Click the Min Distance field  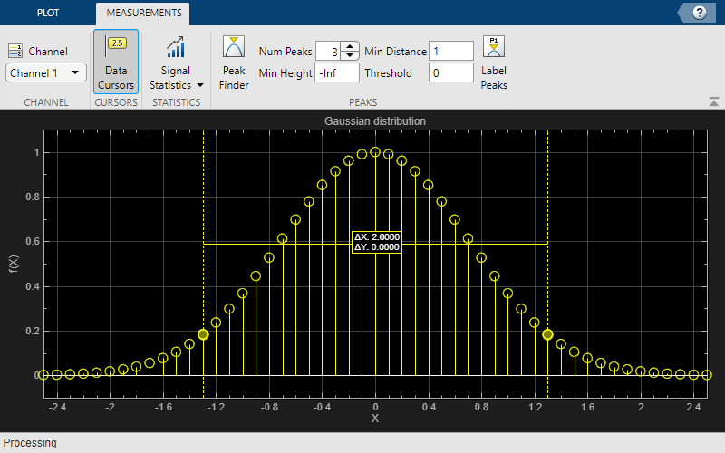(x=450, y=51)
